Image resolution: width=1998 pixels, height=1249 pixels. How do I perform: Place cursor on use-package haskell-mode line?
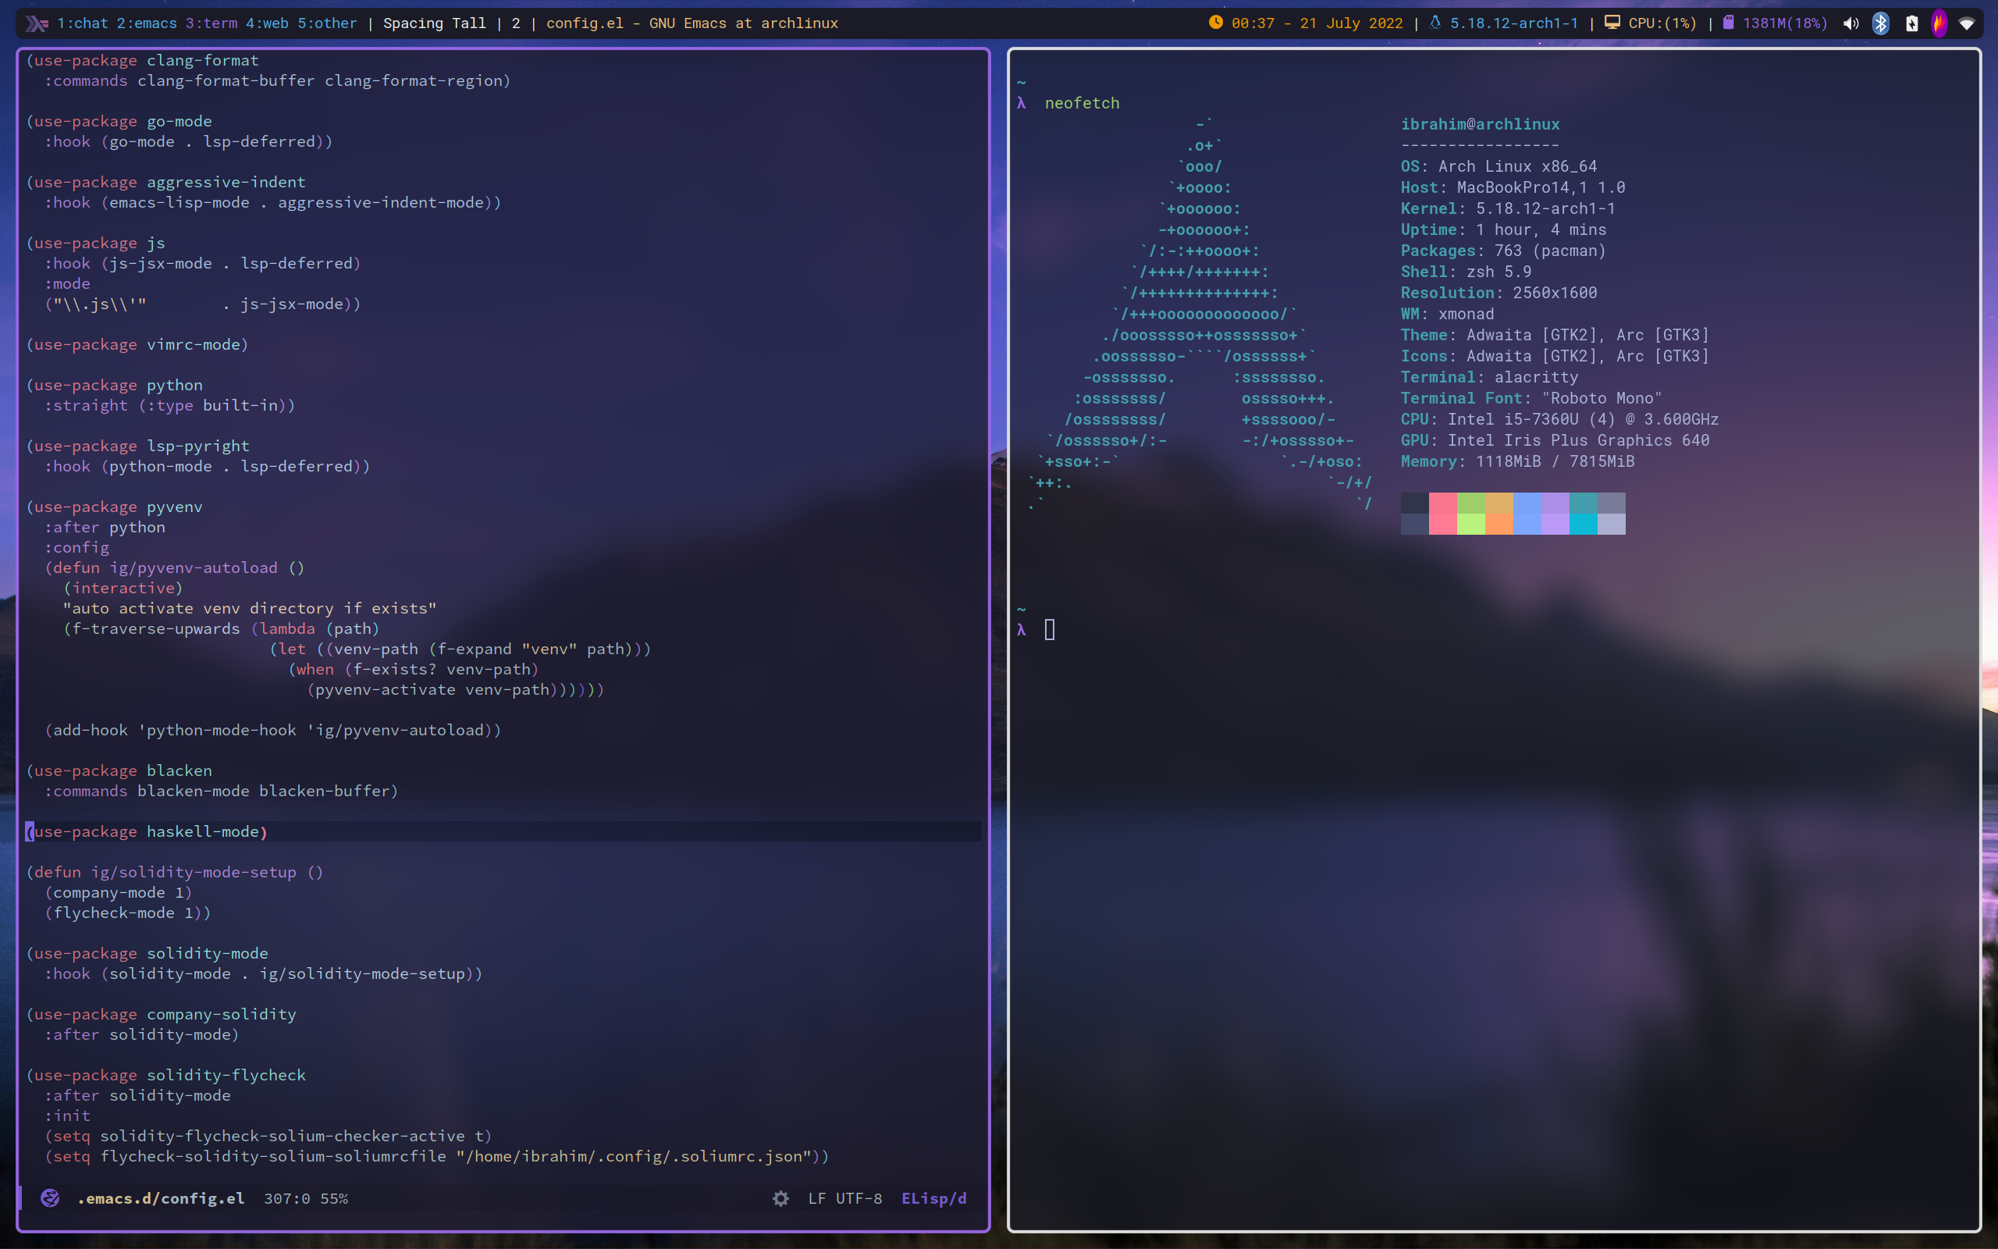click(x=148, y=831)
